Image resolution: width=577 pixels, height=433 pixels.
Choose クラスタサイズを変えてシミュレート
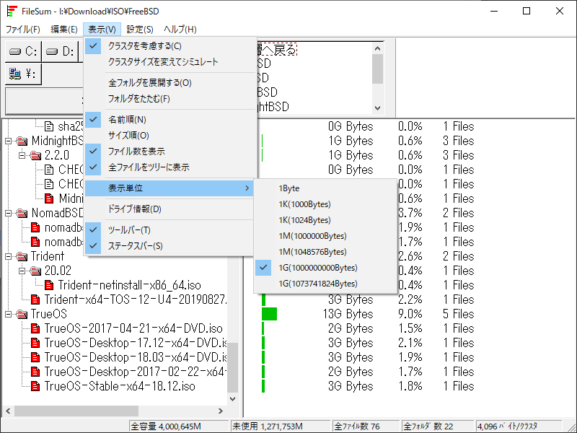pos(170,62)
